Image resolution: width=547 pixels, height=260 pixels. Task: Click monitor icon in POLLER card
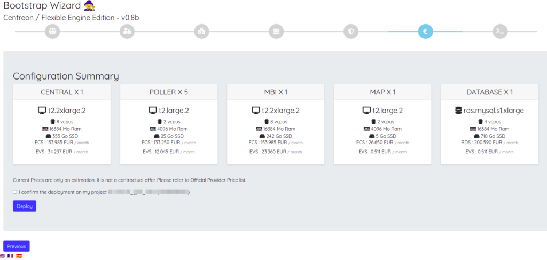[153, 111]
